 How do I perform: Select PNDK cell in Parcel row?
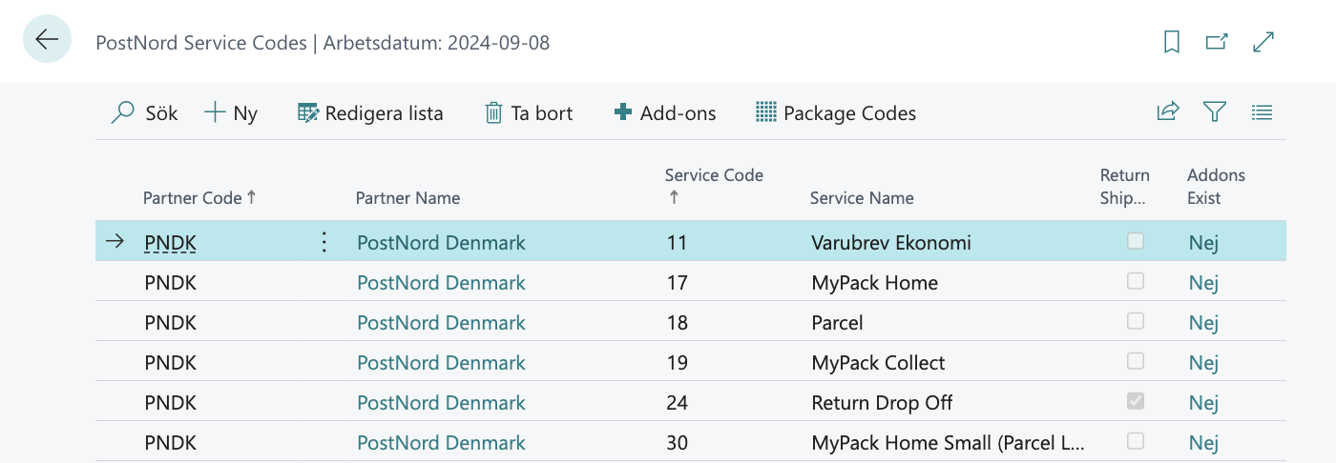coord(170,322)
